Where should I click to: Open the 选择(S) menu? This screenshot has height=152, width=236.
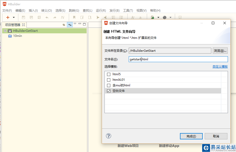coord(60,11)
